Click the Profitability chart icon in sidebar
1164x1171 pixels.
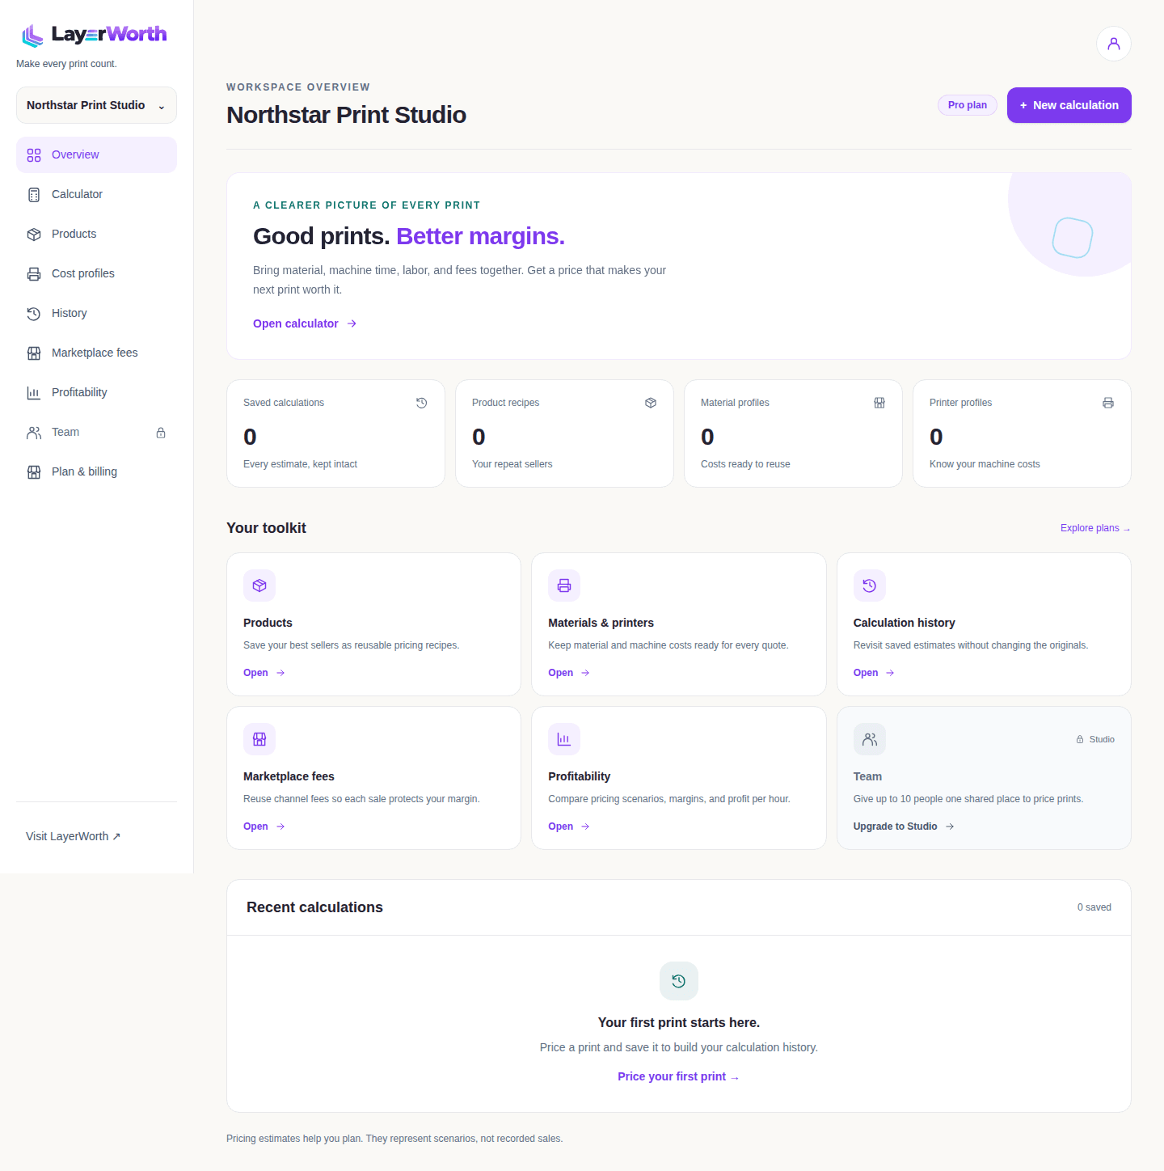34,393
